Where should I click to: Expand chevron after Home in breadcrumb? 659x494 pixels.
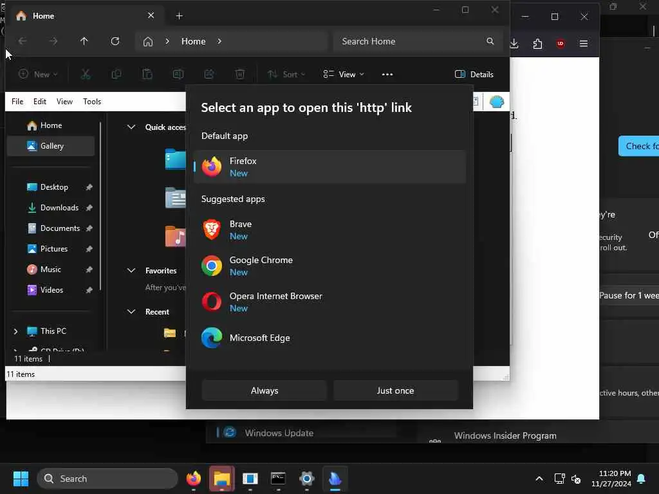coord(219,41)
